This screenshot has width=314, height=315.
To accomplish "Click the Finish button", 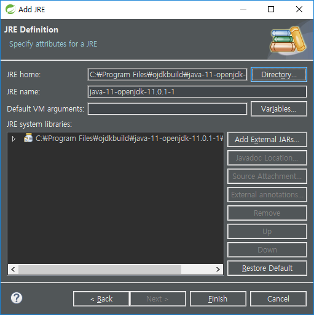I will point(218,299).
